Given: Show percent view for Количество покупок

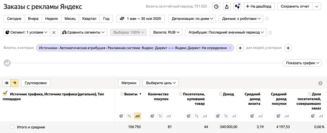Looking at the screenshot, I should tap(160, 116).
